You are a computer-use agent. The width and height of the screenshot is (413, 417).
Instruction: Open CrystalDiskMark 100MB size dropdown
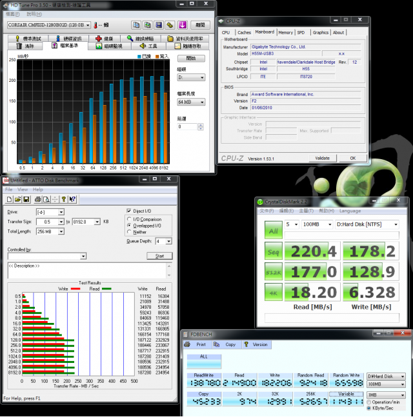tap(317, 224)
